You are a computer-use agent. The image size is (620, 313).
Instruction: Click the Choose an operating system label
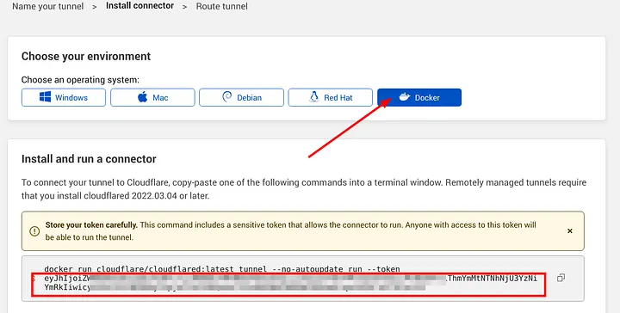80,80
